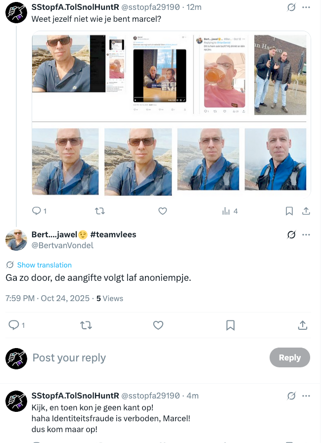Image resolution: width=325 pixels, height=443 pixels.
Task: Open more options on bottom reply tweet
Action: (x=306, y=396)
